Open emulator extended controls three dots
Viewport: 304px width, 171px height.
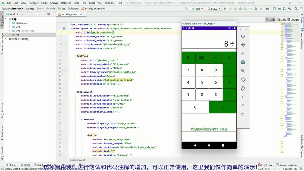point(243,123)
